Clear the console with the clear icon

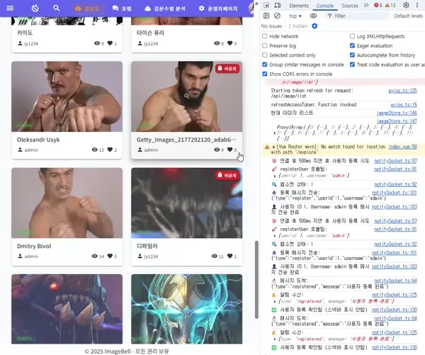(x=278, y=16)
